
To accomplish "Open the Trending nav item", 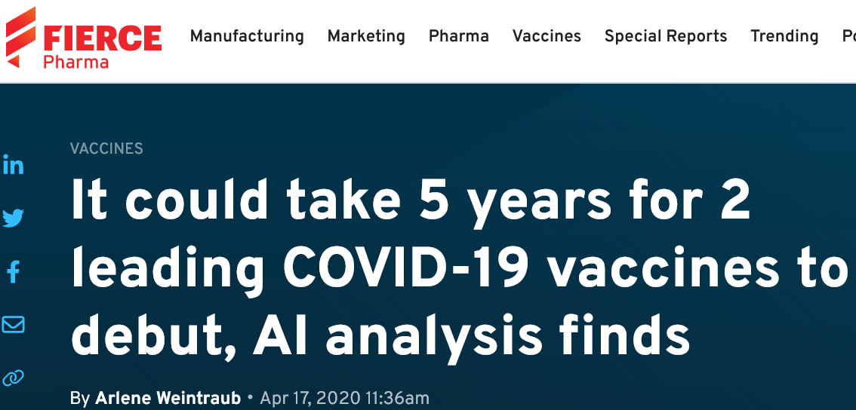I will coord(784,36).
